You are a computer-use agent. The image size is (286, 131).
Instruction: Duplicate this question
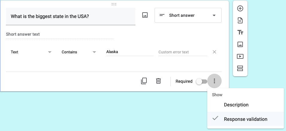144,81
